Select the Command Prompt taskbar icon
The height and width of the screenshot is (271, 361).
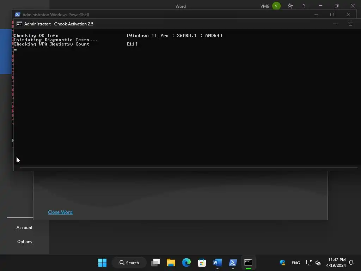click(x=248, y=263)
